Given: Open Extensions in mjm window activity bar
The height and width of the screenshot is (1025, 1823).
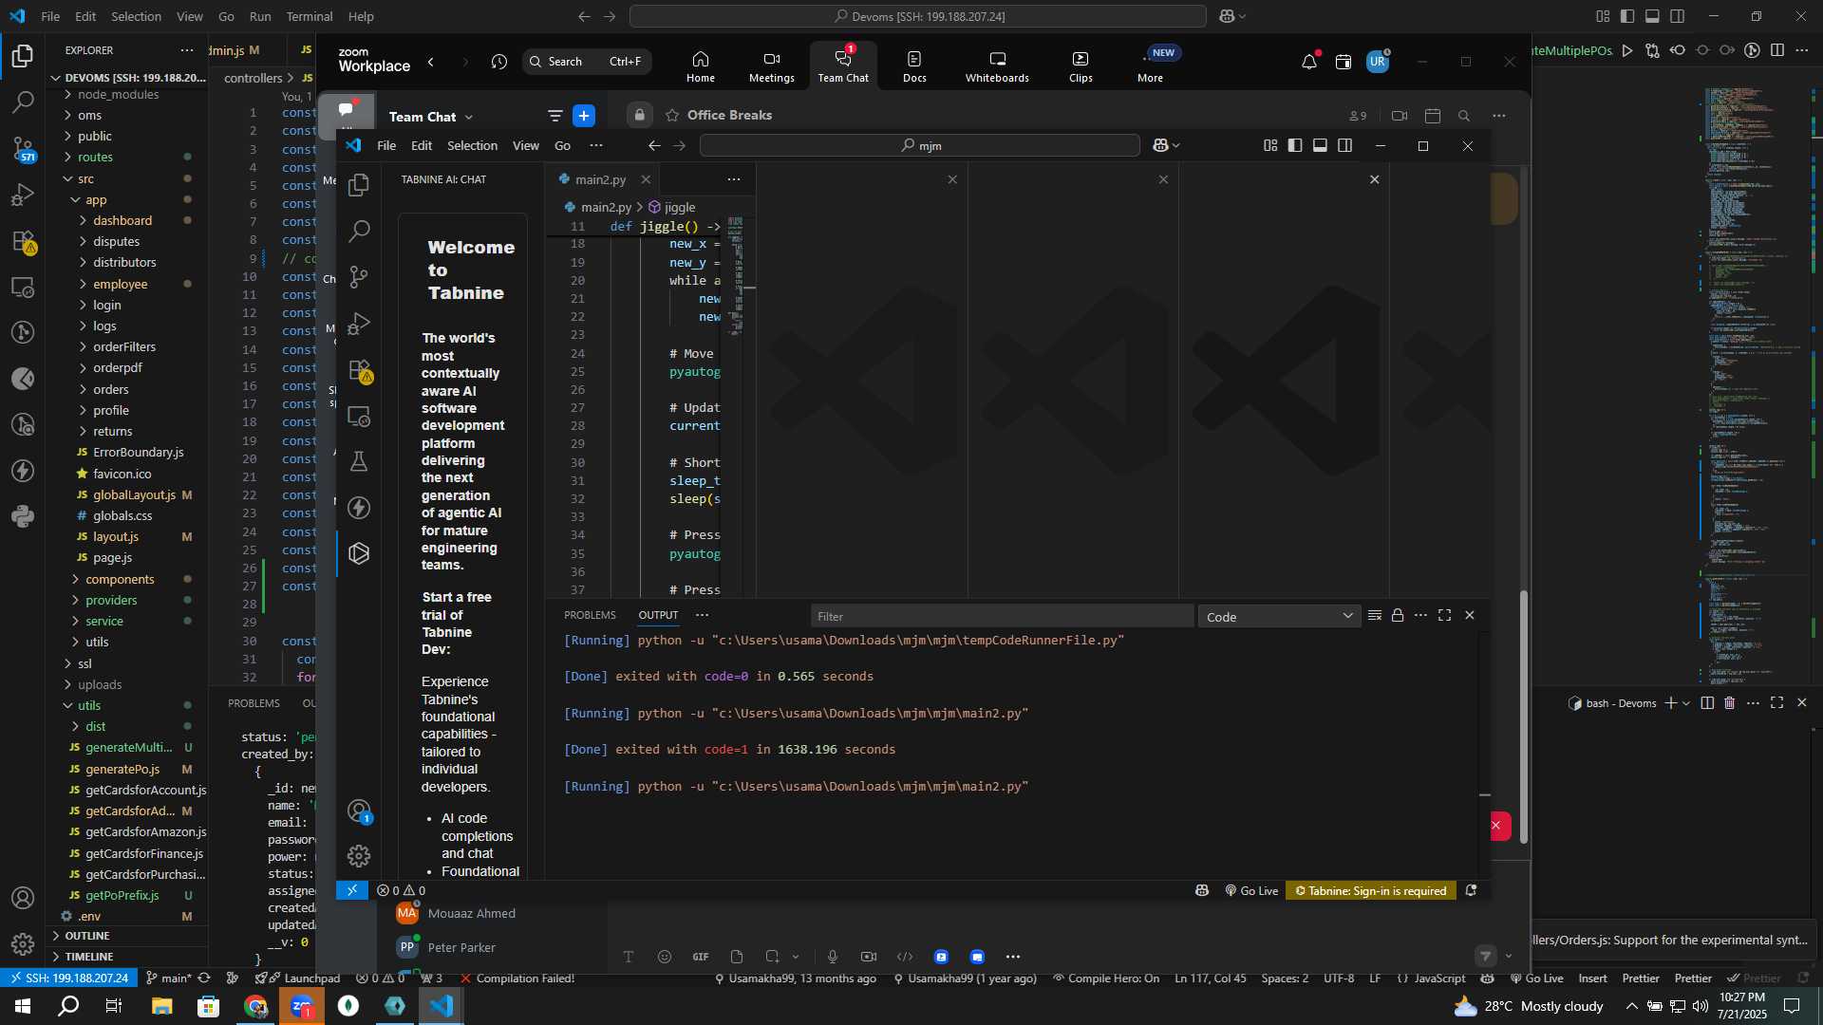Looking at the screenshot, I should coord(359,370).
